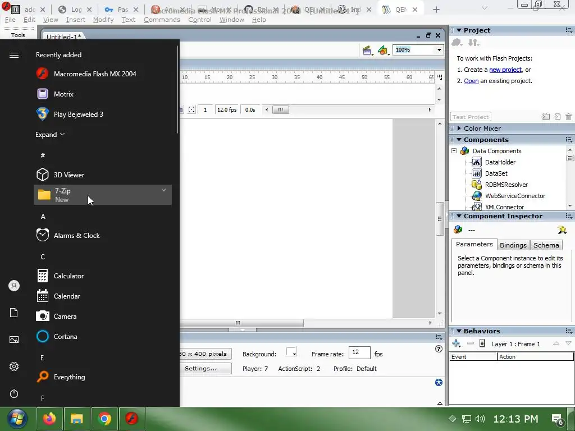Switch to the Bindings tab
Screen dimensions: 575x431
[x=513, y=245]
